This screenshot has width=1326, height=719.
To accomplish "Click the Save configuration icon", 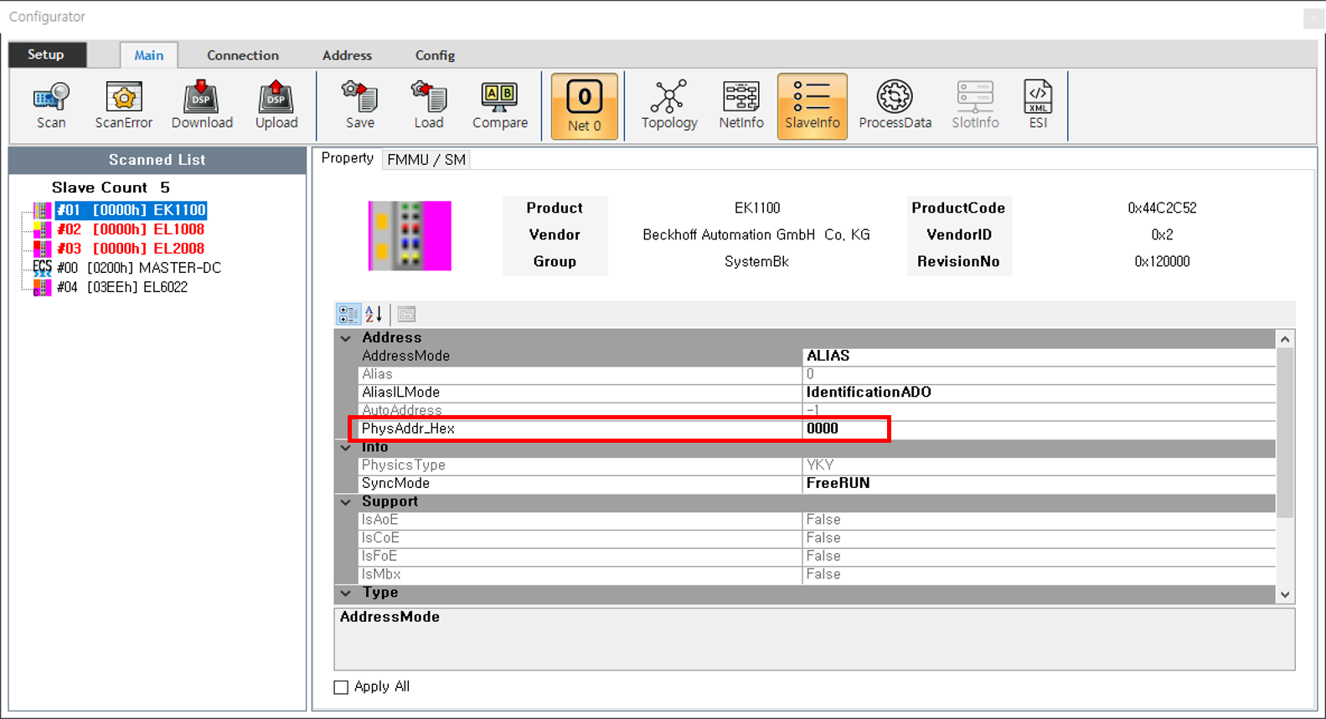I will pos(360,105).
